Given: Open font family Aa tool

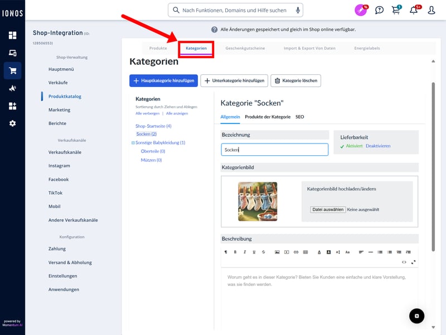Looking at the screenshot, I should [x=347, y=252].
